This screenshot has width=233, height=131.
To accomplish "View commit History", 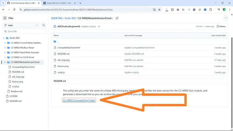I will (221, 26).
